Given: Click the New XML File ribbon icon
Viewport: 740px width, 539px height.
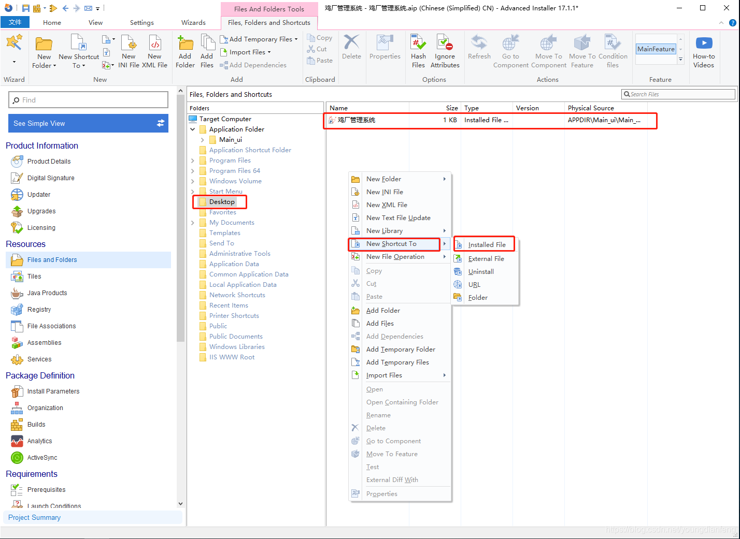Looking at the screenshot, I should tap(154, 52).
